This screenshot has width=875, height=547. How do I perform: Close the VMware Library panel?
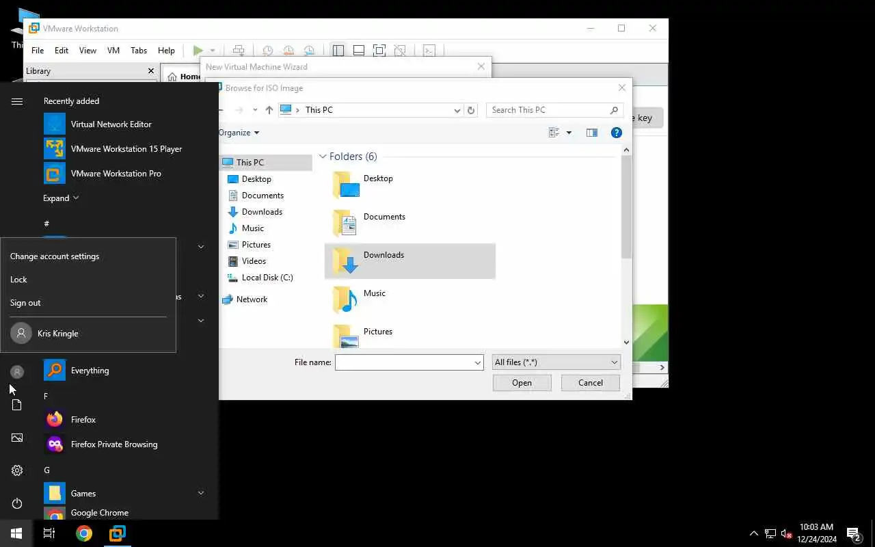(151, 71)
